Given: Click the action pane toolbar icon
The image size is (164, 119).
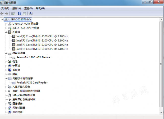Looking at the screenshot, I should (x=24, y=14).
